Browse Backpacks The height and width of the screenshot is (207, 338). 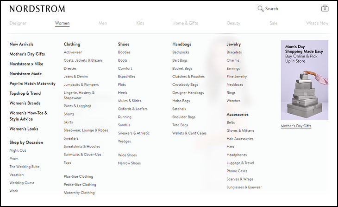(x=181, y=52)
